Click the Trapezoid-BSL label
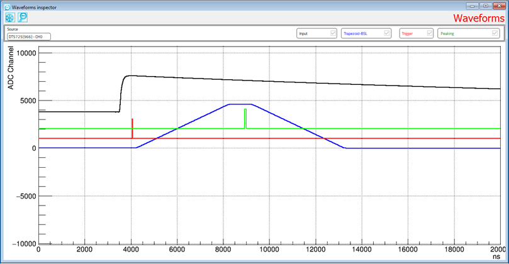This screenshot has width=509, height=264. coord(355,33)
